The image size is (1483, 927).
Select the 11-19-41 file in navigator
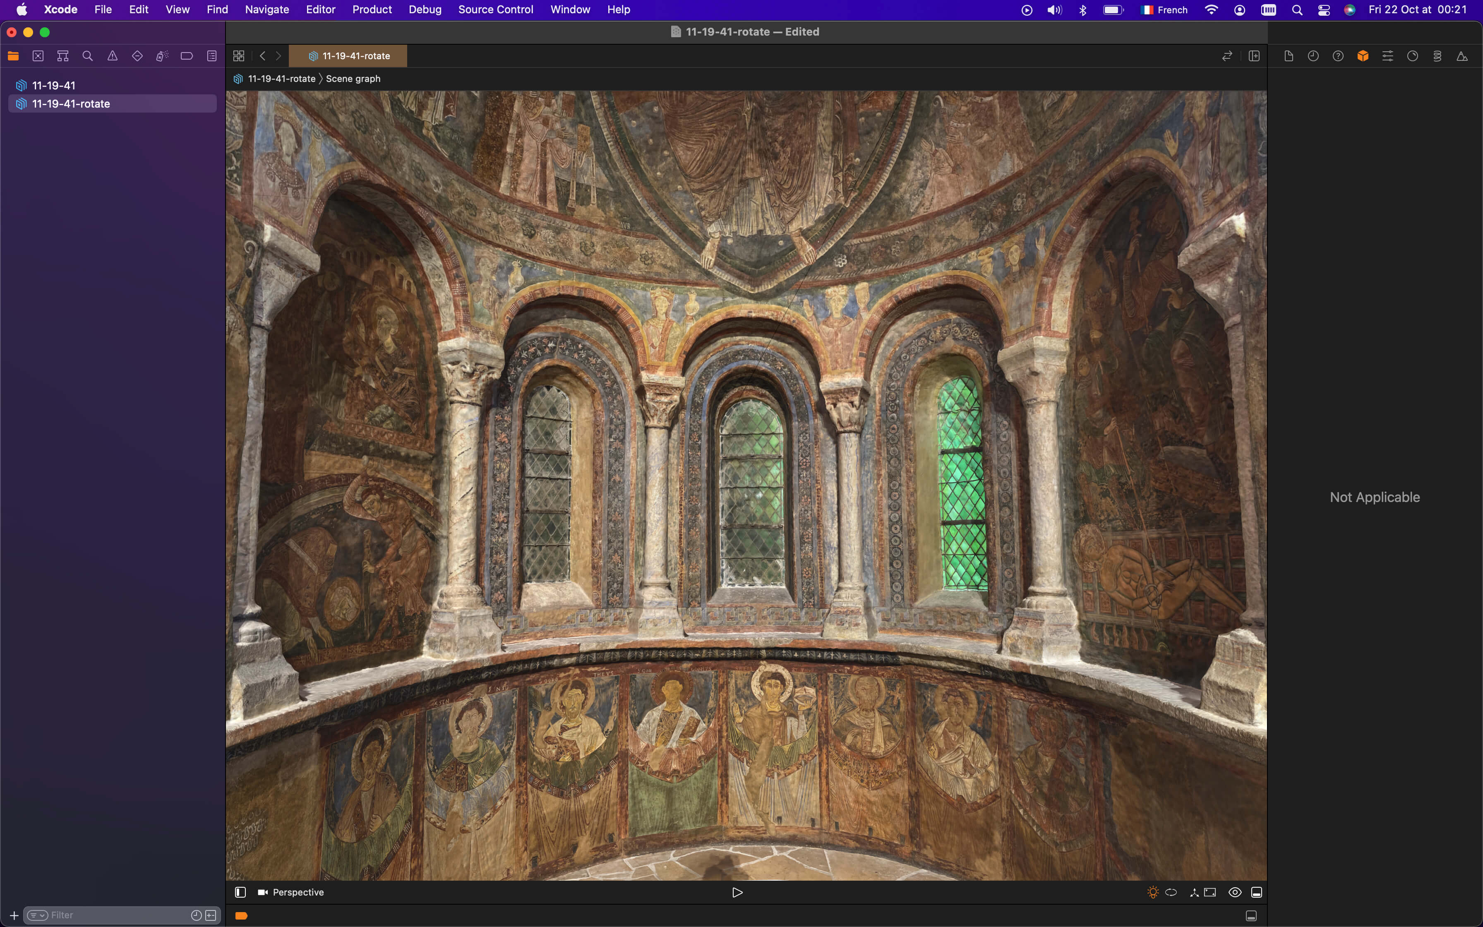pos(54,85)
